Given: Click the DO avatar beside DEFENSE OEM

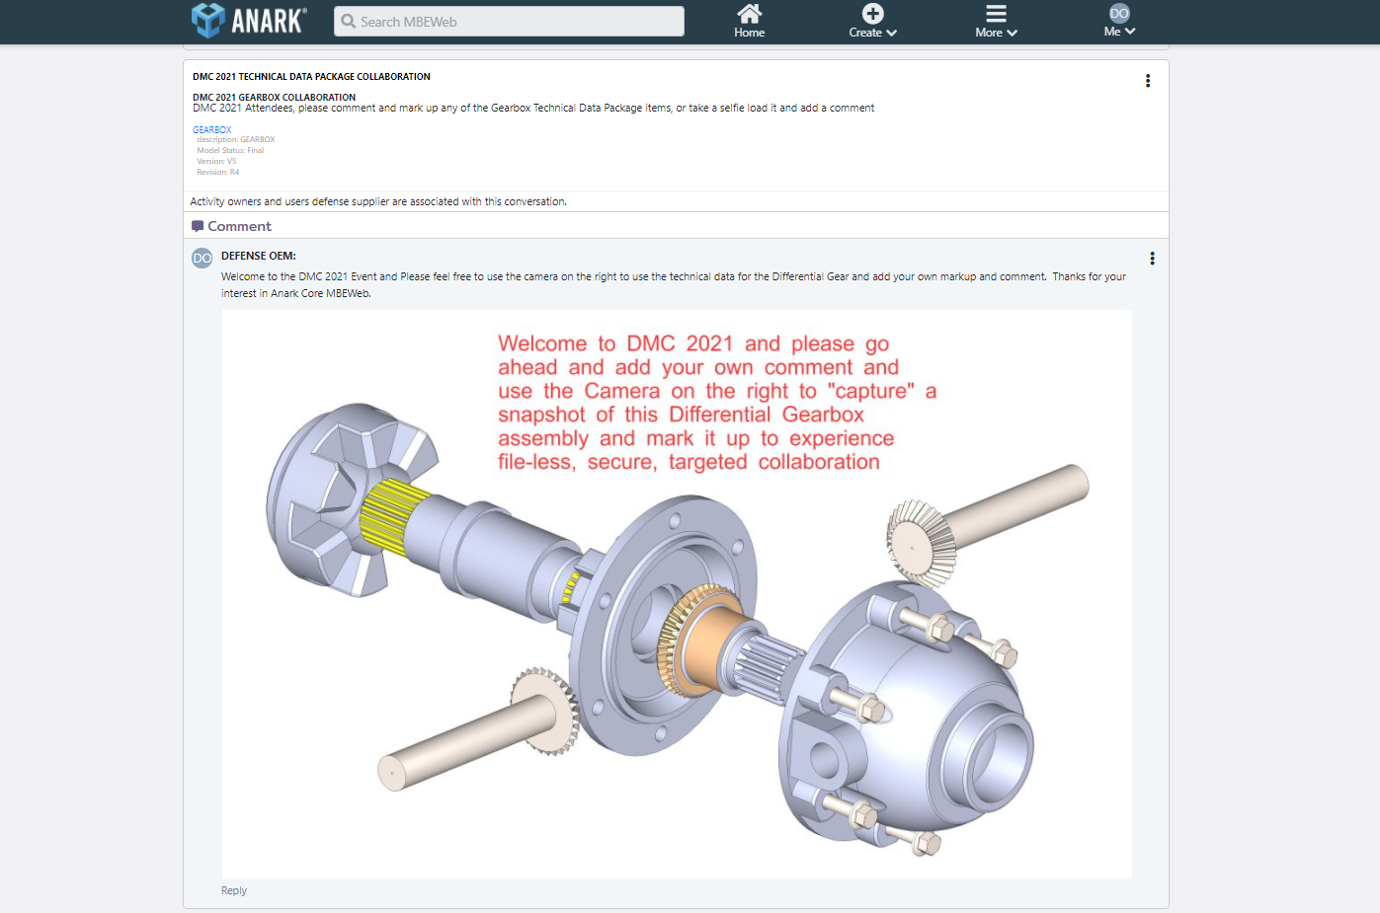Looking at the screenshot, I should 202,258.
